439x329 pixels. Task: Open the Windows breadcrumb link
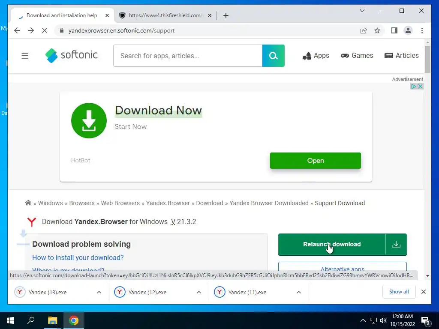pyautogui.click(x=51, y=203)
